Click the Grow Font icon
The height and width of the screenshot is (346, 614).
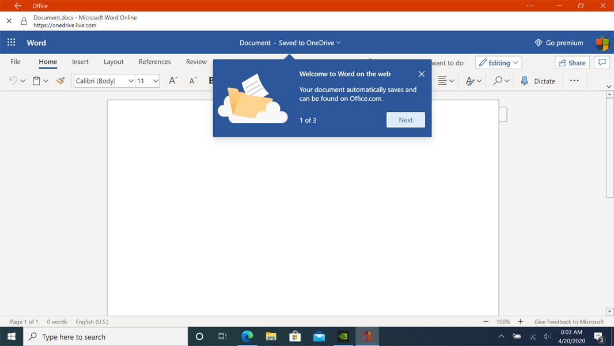coord(173,81)
